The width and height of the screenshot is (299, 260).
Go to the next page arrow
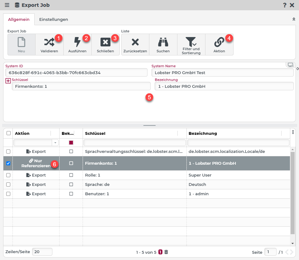click(292, 252)
